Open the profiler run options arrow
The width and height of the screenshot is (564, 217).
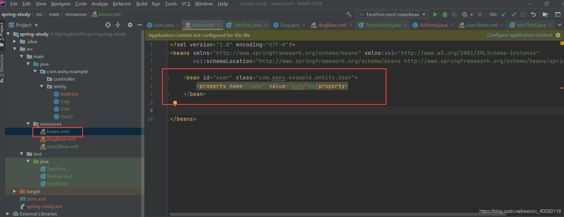coord(471,14)
